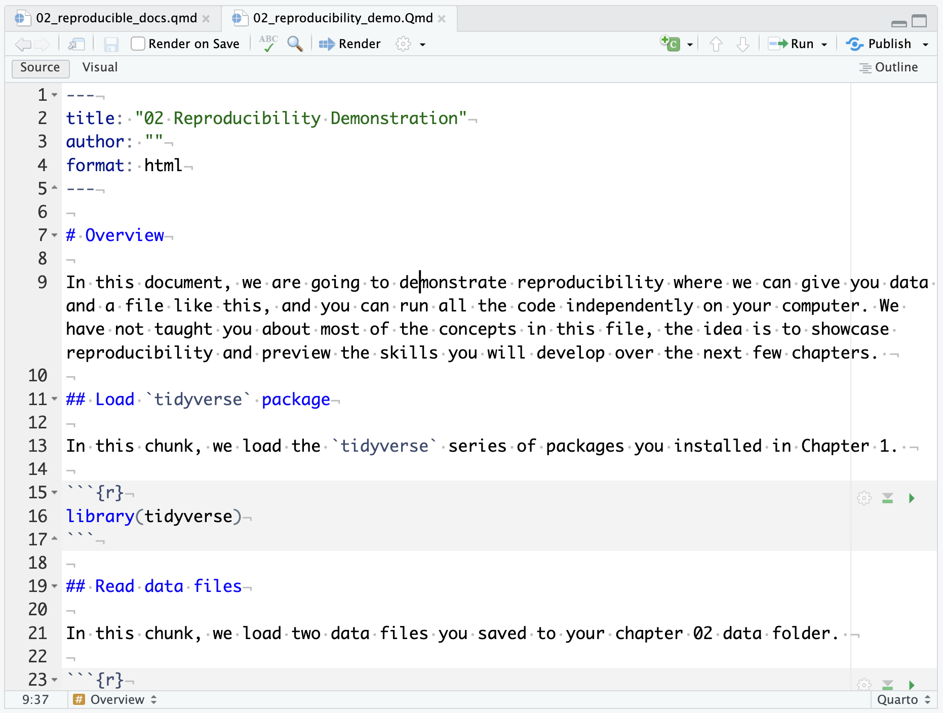Run all chunks above the line 23 chunk

[x=887, y=685]
